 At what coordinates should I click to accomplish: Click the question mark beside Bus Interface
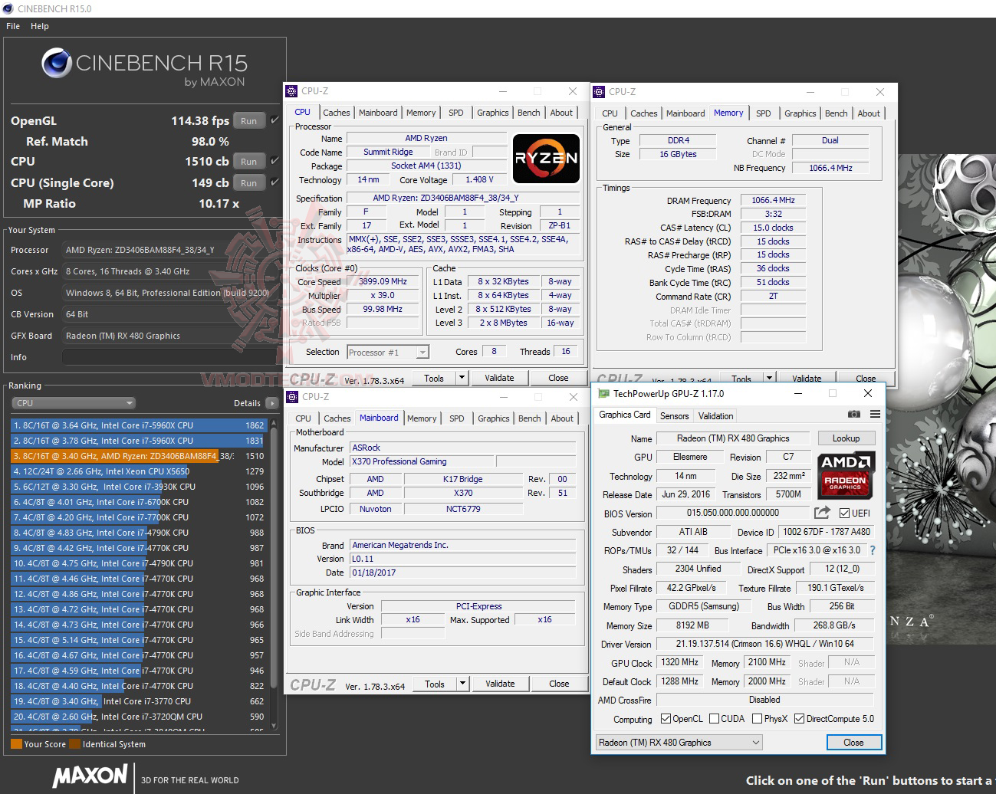point(873,550)
